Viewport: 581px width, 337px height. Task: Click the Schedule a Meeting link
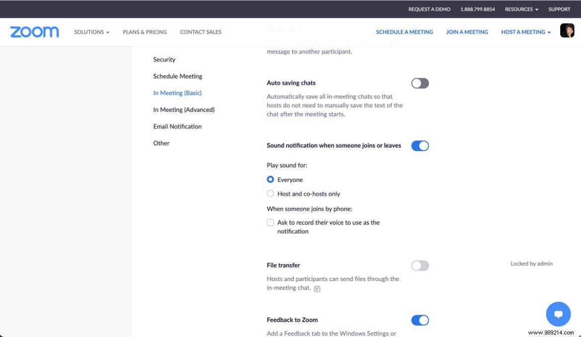click(404, 32)
